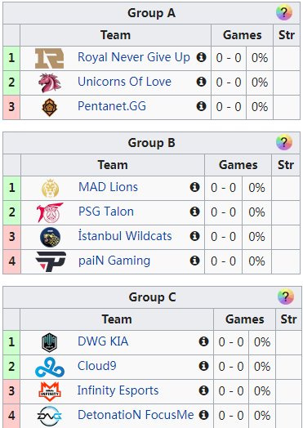This screenshot has height=428, width=303.
Task: Click the Royal Never Give Up team logo
Action: click(x=49, y=59)
